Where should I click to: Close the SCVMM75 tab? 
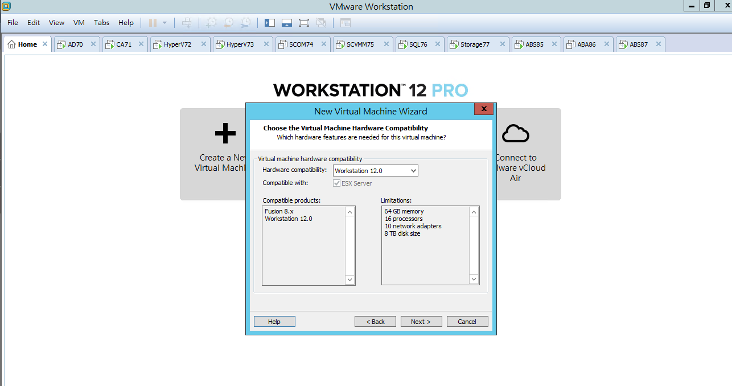(386, 44)
